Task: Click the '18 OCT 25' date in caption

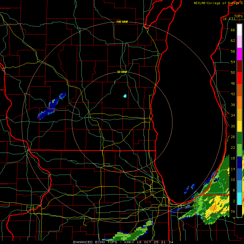Action: (x=148, y=242)
